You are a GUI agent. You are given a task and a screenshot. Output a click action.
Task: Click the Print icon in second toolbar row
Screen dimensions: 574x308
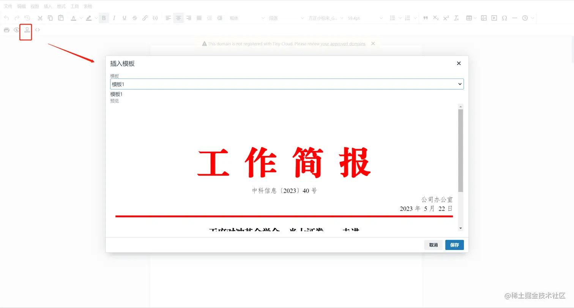tap(6, 30)
